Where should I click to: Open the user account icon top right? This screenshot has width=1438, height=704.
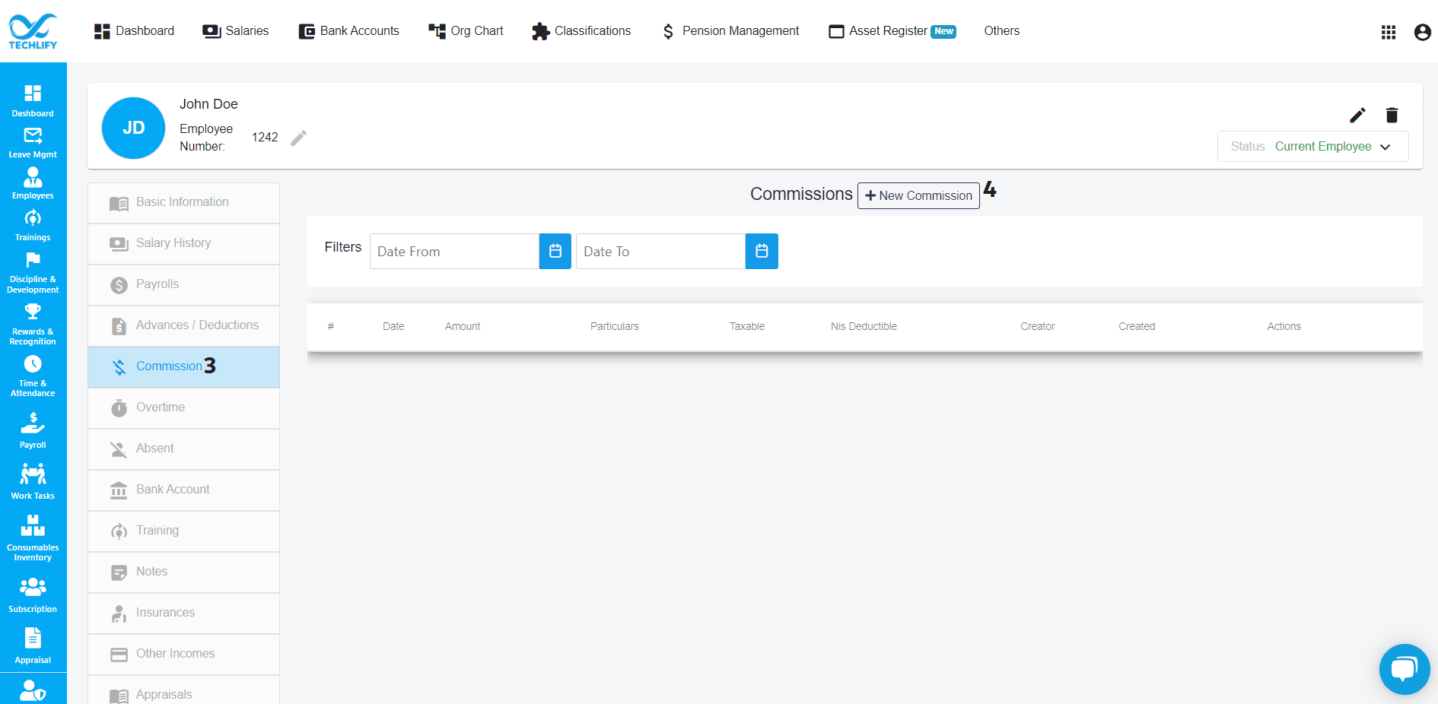click(x=1422, y=32)
